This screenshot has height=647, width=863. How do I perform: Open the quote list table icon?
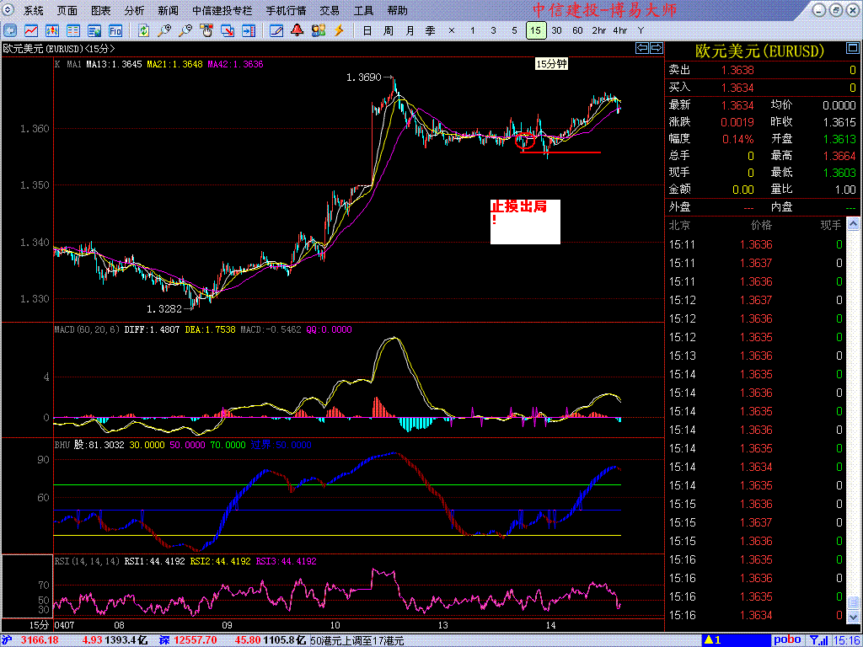[x=73, y=30]
